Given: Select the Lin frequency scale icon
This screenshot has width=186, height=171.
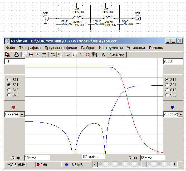Looking at the screenshot, I should [x=53, y=55].
